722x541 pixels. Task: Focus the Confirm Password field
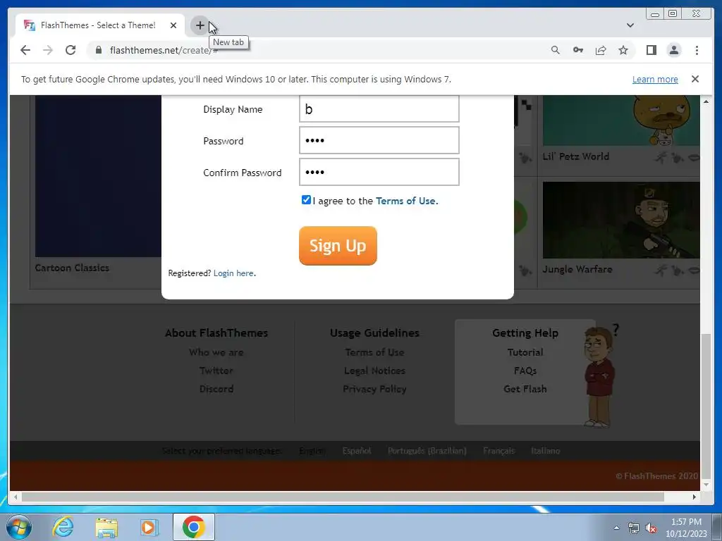pos(379,172)
